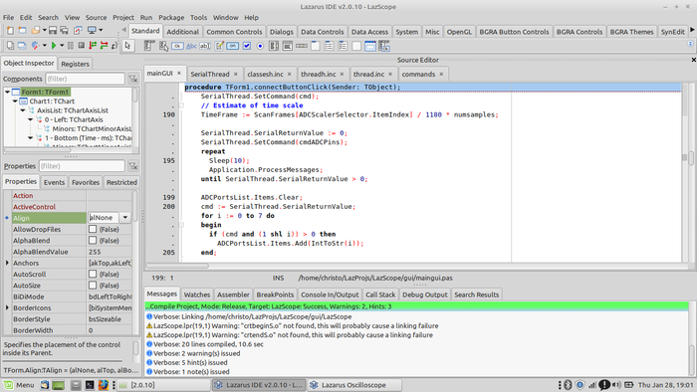Viewport: 697px width, 392px height.
Task: Pick the TButton (Ok) component icon
Action: click(177, 46)
